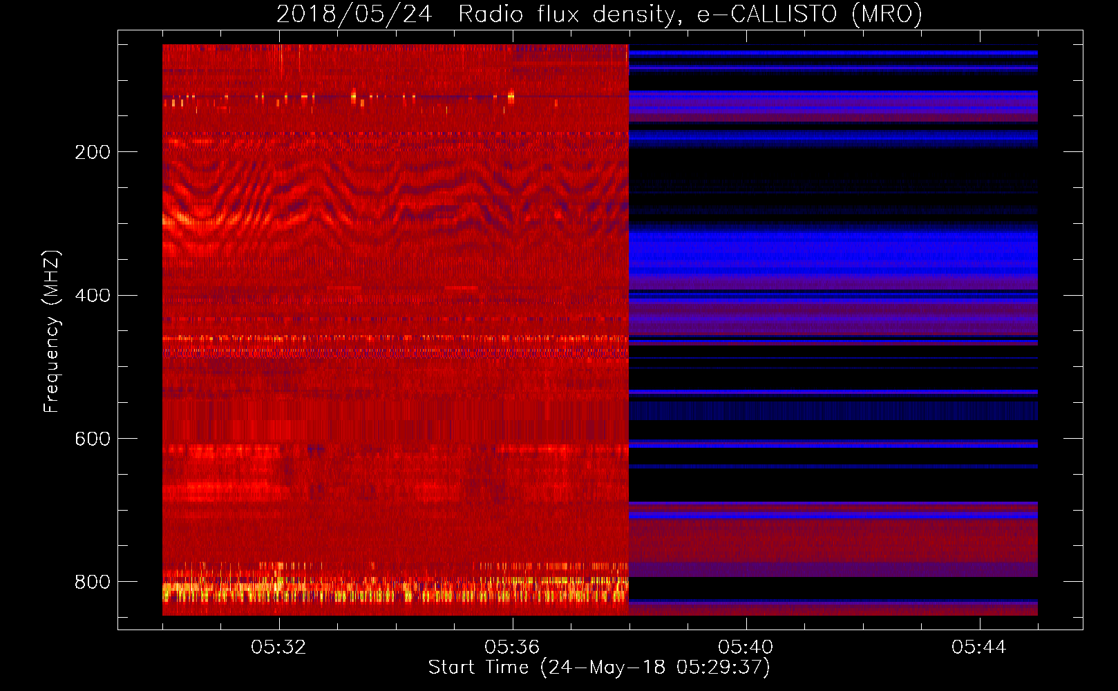The image size is (1118, 691).
Task: Click the 800 MHz frequency tick label
Action: point(93,583)
